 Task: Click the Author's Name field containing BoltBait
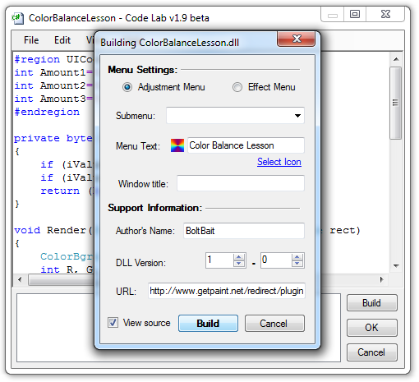[244, 231]
